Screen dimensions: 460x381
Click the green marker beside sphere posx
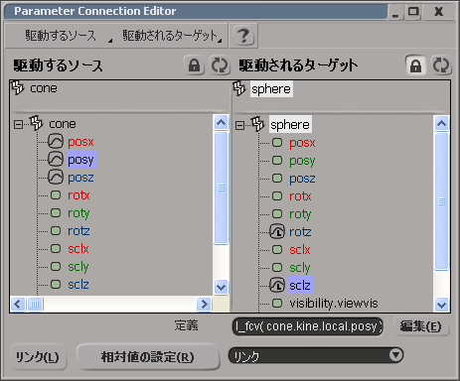click(277, 143)
